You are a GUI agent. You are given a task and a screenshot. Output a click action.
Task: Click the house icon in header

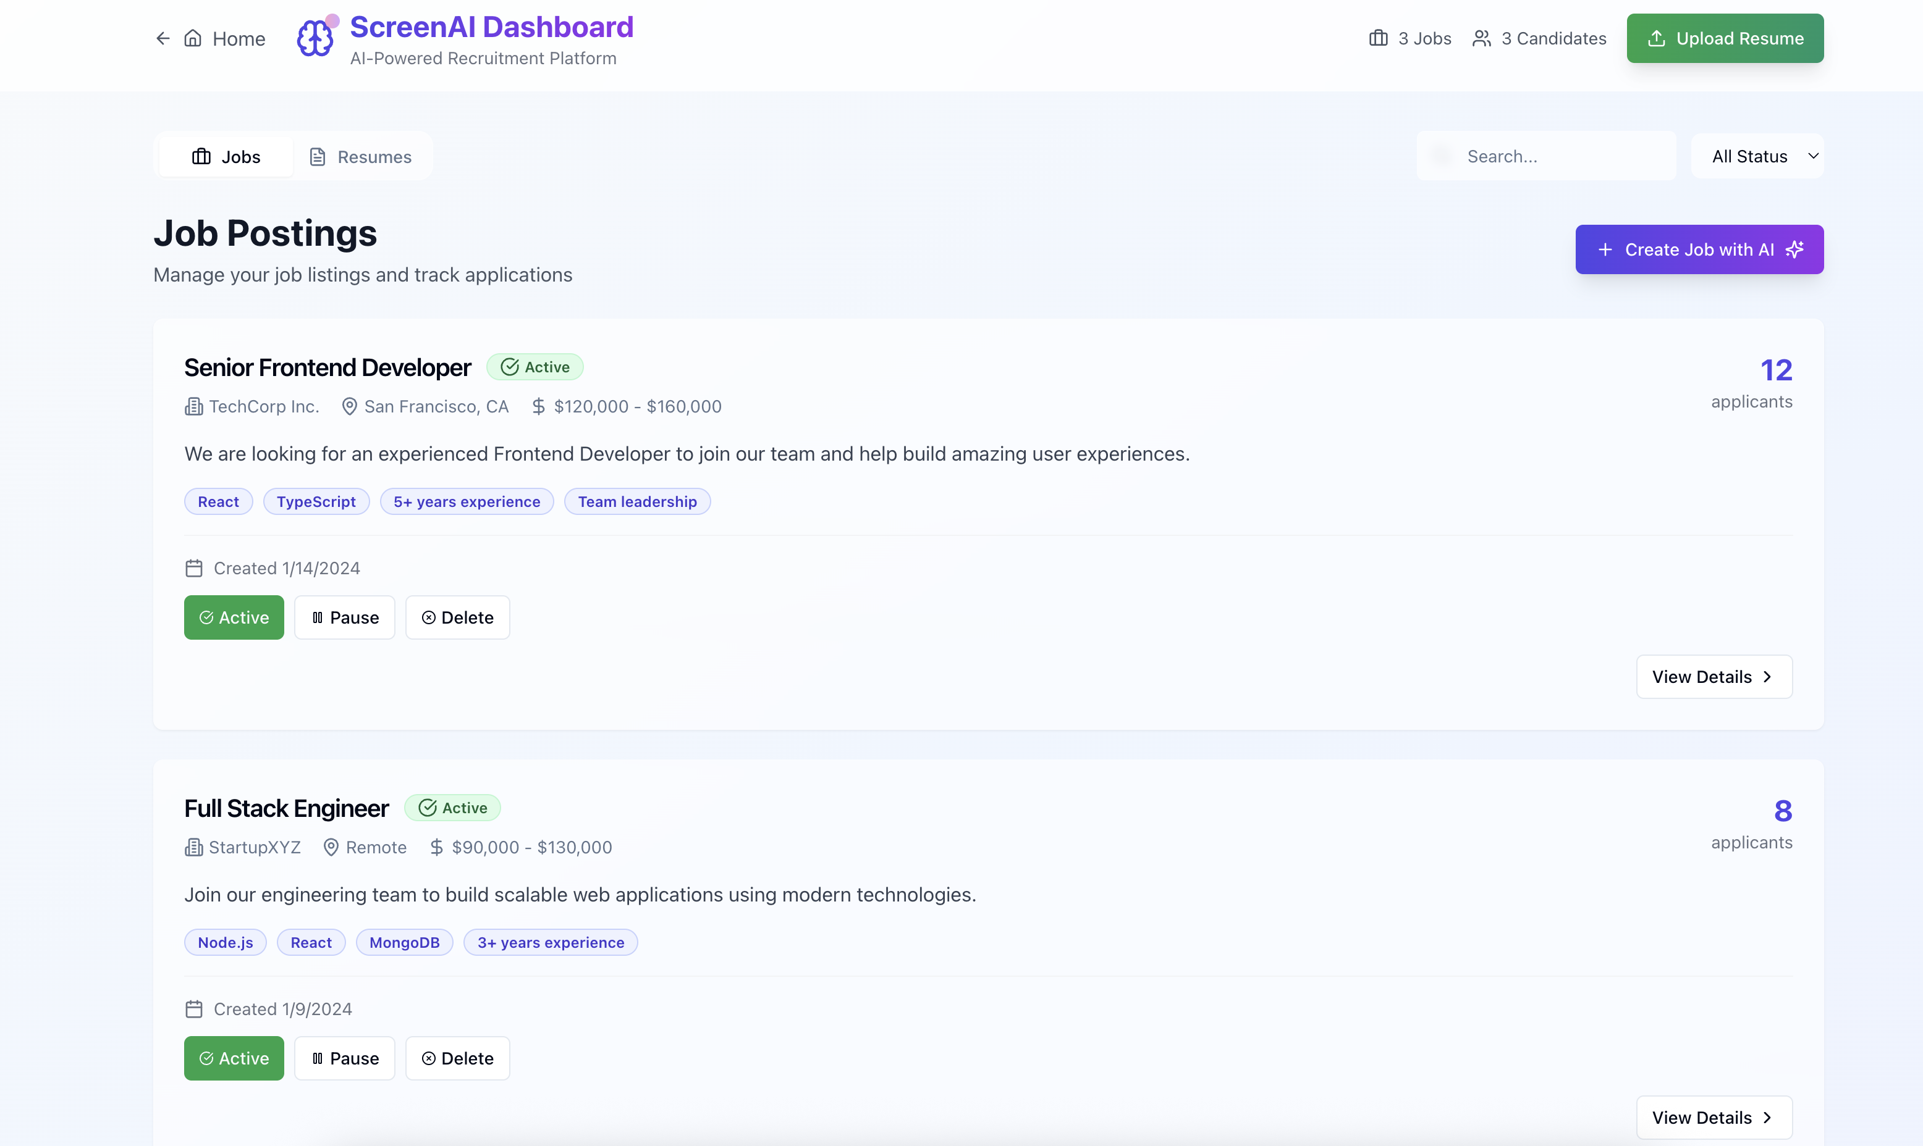(x=193, y=39)
